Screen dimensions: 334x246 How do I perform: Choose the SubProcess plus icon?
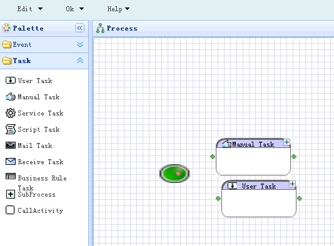(10, 194)
